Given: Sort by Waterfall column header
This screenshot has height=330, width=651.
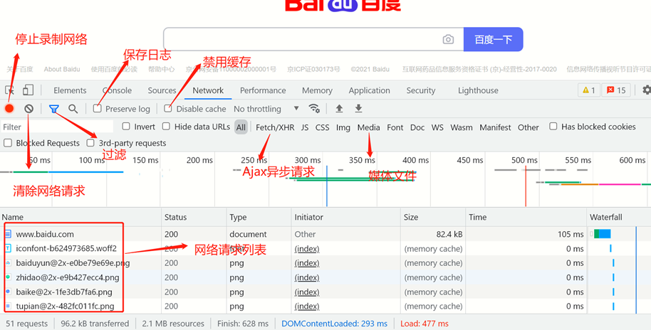Looking at the screenshot, I should point(619,217).
